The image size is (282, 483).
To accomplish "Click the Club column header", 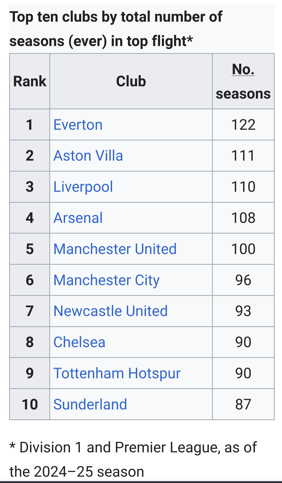I will (x=131, y=81).
